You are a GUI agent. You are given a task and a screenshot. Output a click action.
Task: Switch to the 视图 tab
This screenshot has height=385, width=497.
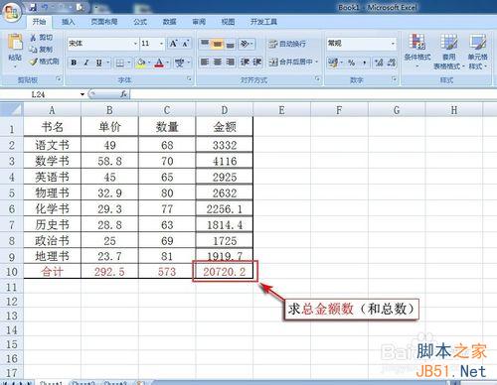point(228,22)
